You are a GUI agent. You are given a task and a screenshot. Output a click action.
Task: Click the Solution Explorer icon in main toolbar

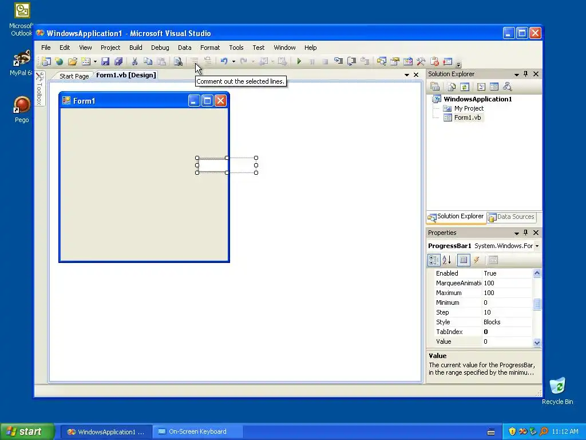[x=381, y=61]
